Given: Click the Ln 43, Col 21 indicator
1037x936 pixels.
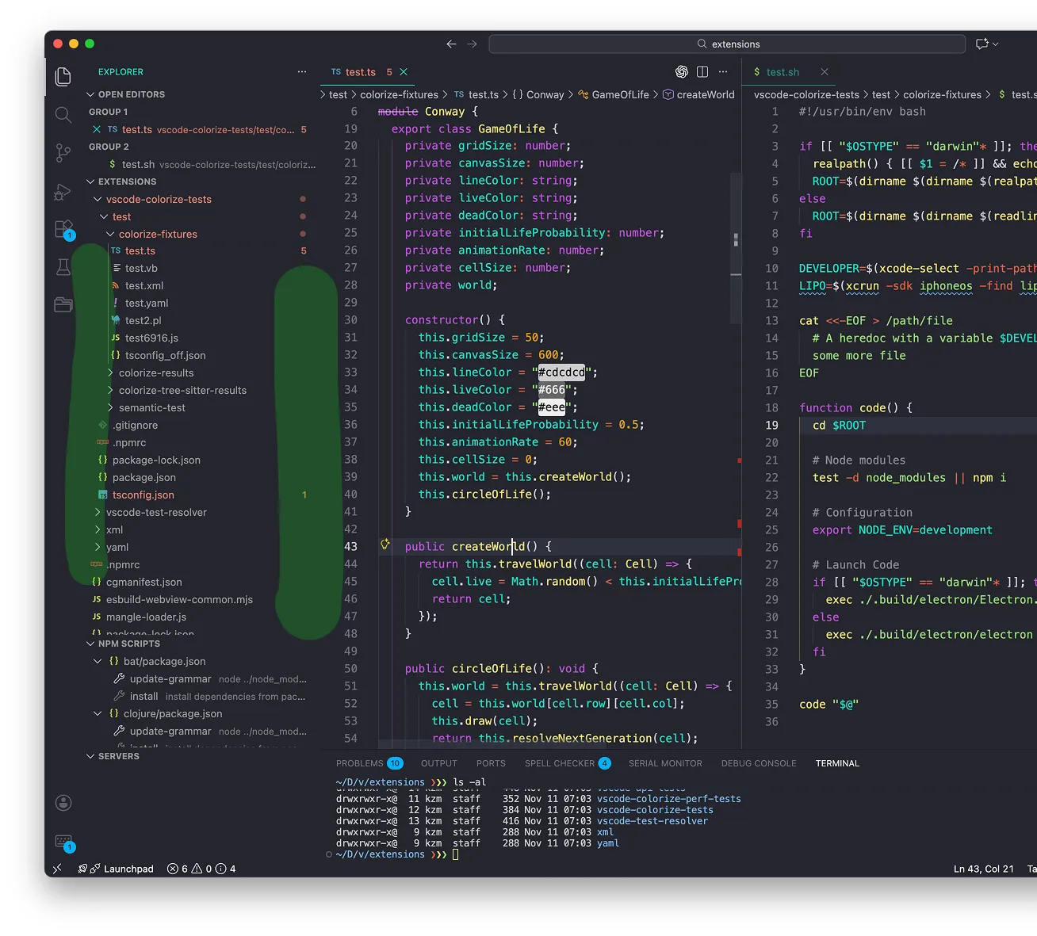Looking at the screenshot, I should [983, 869].
